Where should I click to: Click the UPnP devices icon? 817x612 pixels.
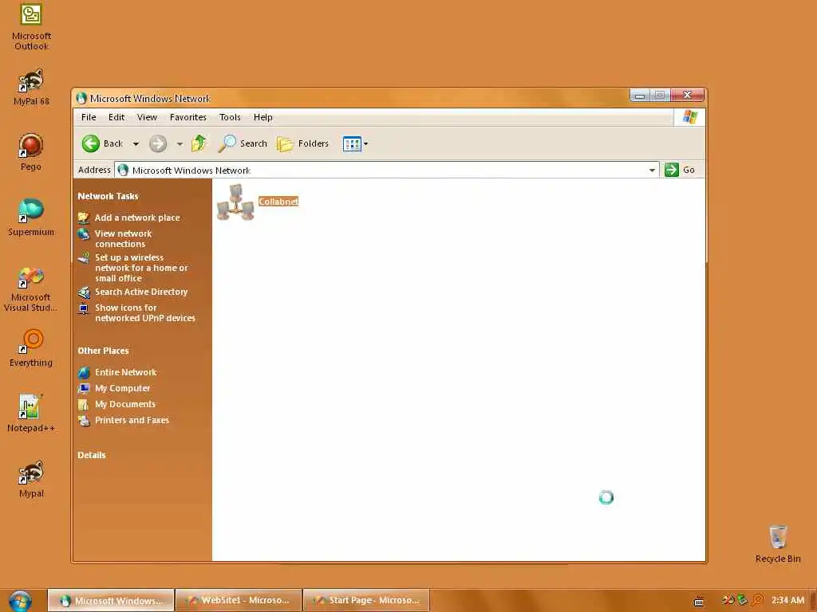click(x=83, y=308)
